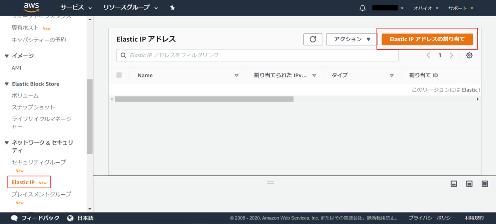Click the globe language icon
This screenshot has width=496, height=224.
[70, 218]
